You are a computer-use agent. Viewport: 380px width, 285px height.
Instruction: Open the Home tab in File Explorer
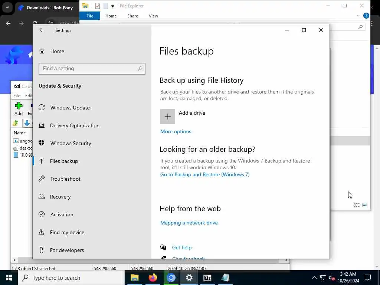[111, 16]
